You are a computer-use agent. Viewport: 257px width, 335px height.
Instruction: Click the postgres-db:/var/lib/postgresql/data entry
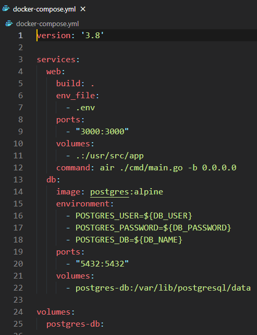tap(163, 288)
